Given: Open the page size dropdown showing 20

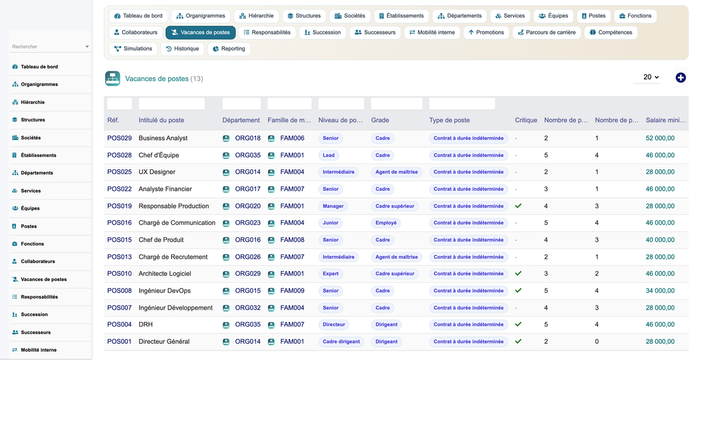Looking at the screenshot, I should pos(647,77).
